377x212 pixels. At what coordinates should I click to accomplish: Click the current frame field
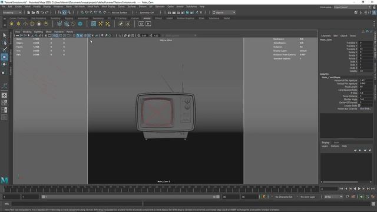329,189
